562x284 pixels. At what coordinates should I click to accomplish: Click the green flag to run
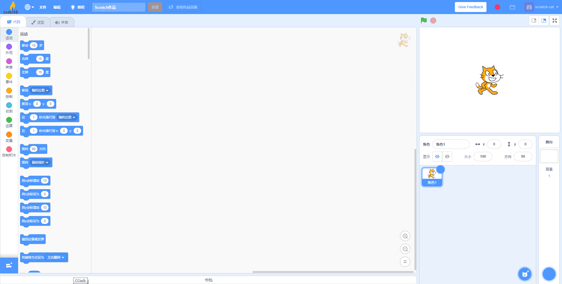point(424,21)
